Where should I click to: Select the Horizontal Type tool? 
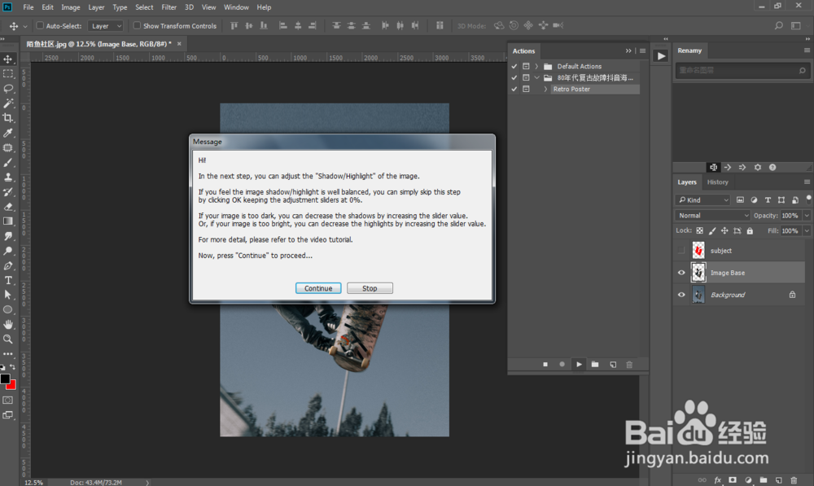tap(8, 280)
